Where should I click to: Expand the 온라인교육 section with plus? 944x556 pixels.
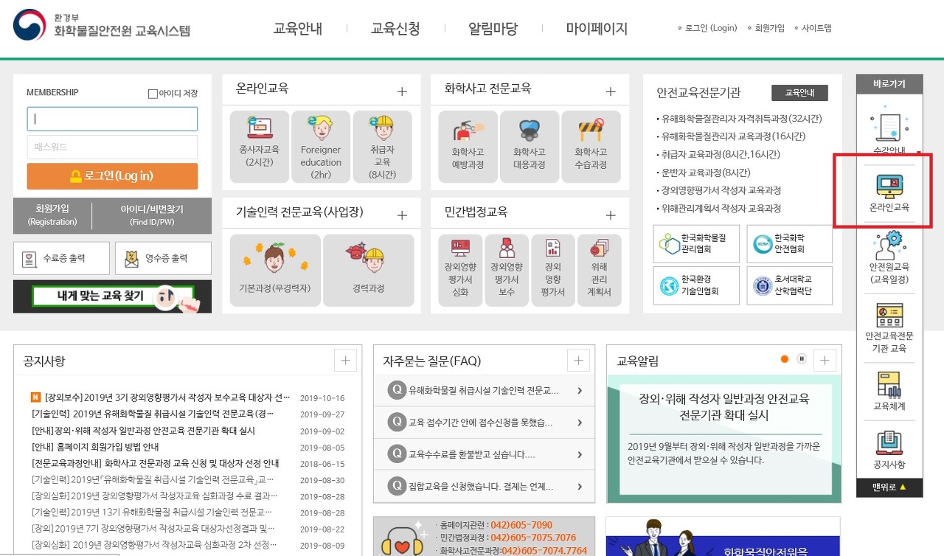pyautogui.click(x=401, y=91)
